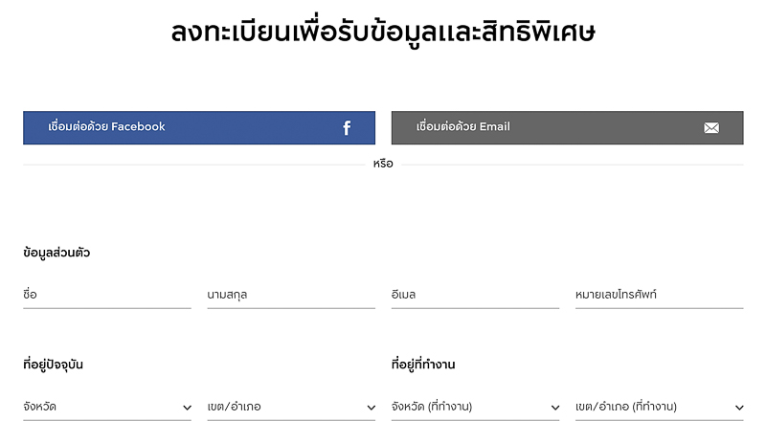The height and width of the screenshot is (443, 766).
Task: Open the จังหวัด current address dropdown
Action: pos(107,407)
